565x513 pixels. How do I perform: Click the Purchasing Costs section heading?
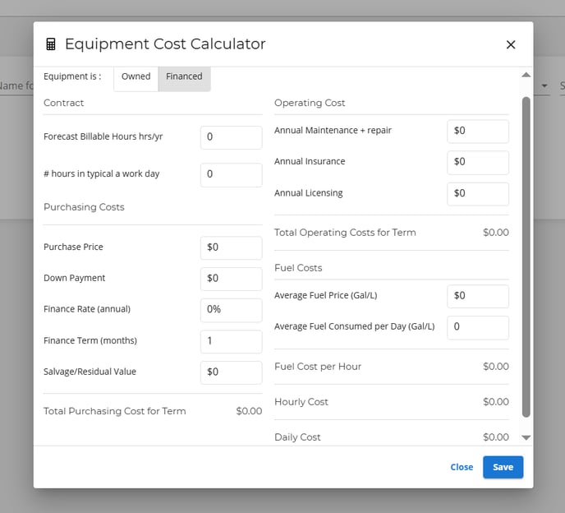84,207
